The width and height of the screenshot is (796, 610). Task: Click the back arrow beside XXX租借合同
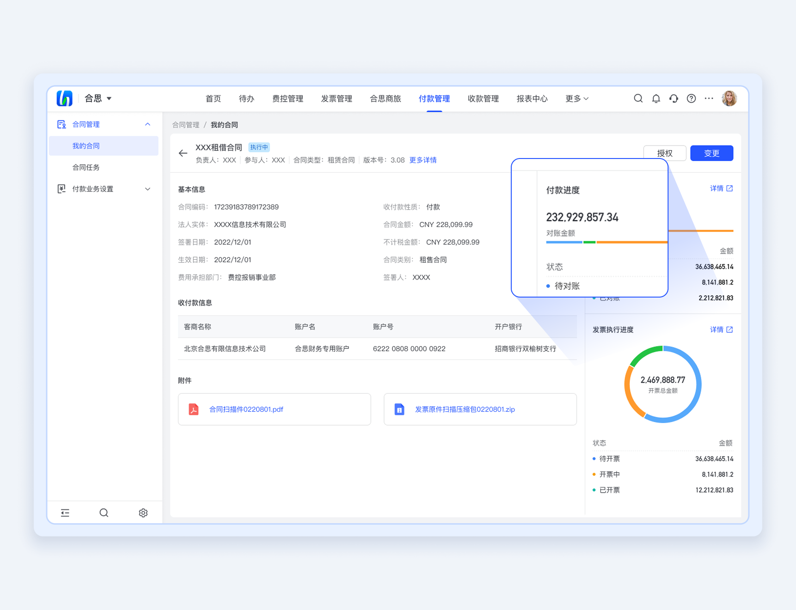(x=183, y=153)
